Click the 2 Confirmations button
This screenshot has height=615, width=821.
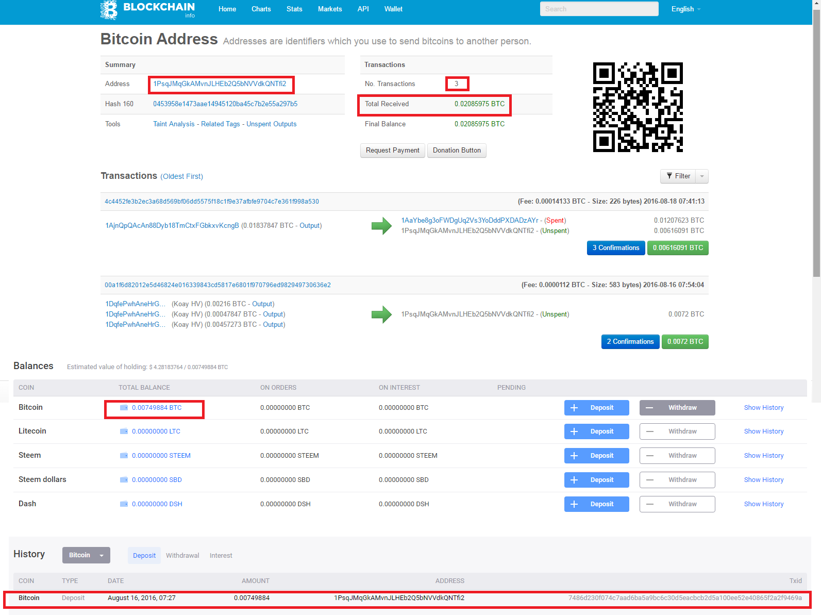(630, 342)
